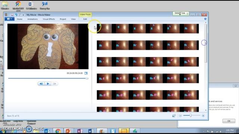
Task: Change thumbnail size icon in status bar
Action: [174, 116]
